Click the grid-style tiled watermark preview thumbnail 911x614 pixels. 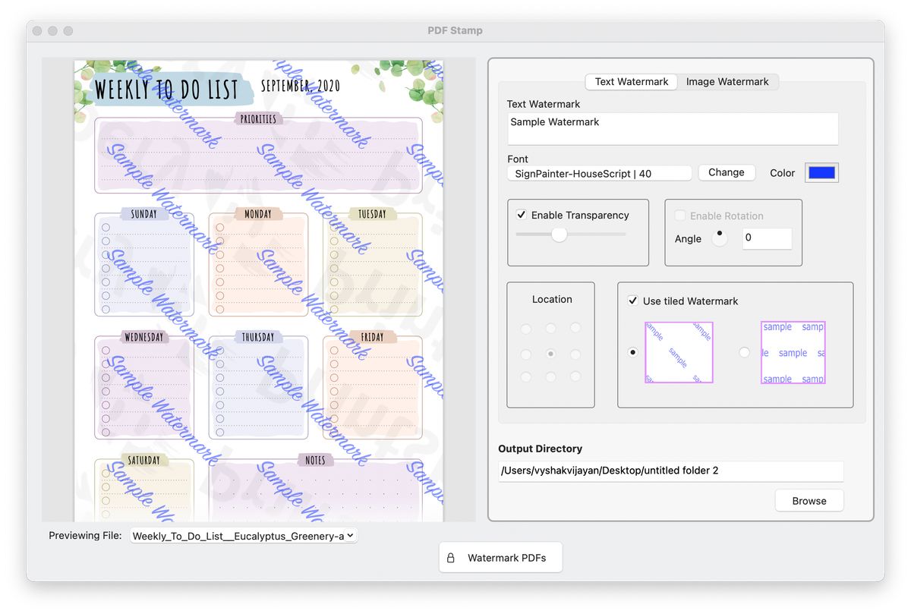click(x=793, y=352)
